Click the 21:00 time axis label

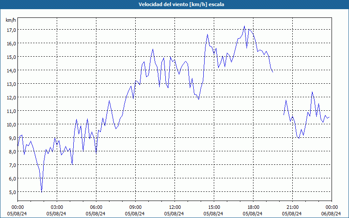coord(292,208)
